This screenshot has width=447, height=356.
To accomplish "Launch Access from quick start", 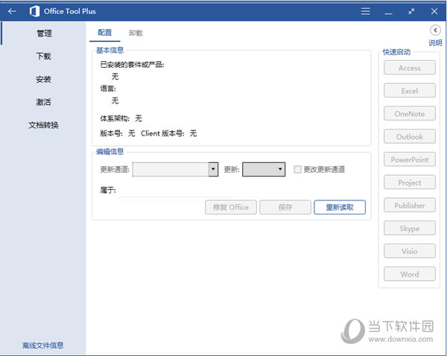I will [x=409, y=68].
